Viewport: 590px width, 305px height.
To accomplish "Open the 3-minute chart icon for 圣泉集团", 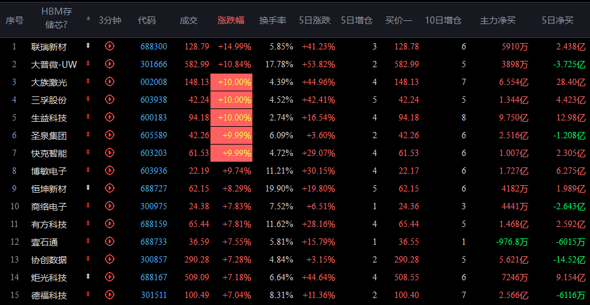I will [109, 134].
